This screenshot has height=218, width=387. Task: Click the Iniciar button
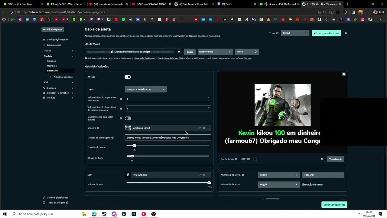coord(190,52)
